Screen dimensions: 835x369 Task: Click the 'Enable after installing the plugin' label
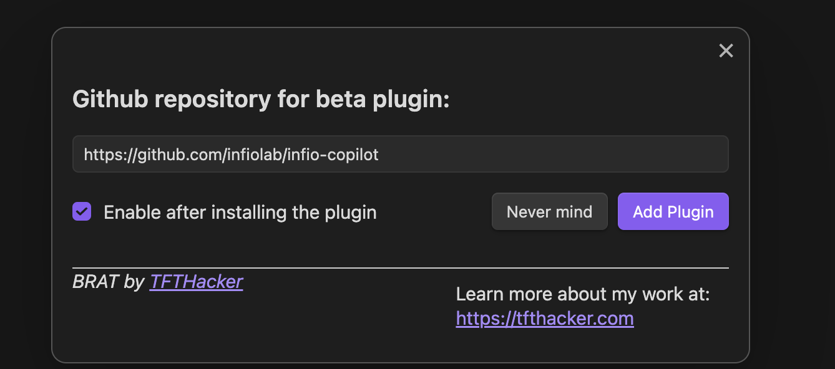pos(240,213)
